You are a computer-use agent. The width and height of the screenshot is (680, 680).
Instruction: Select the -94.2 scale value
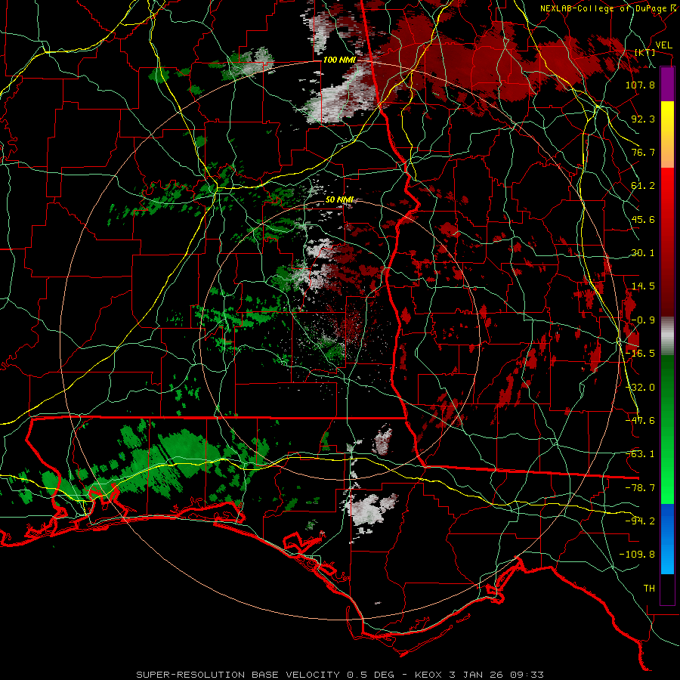[x=640, y=521]
